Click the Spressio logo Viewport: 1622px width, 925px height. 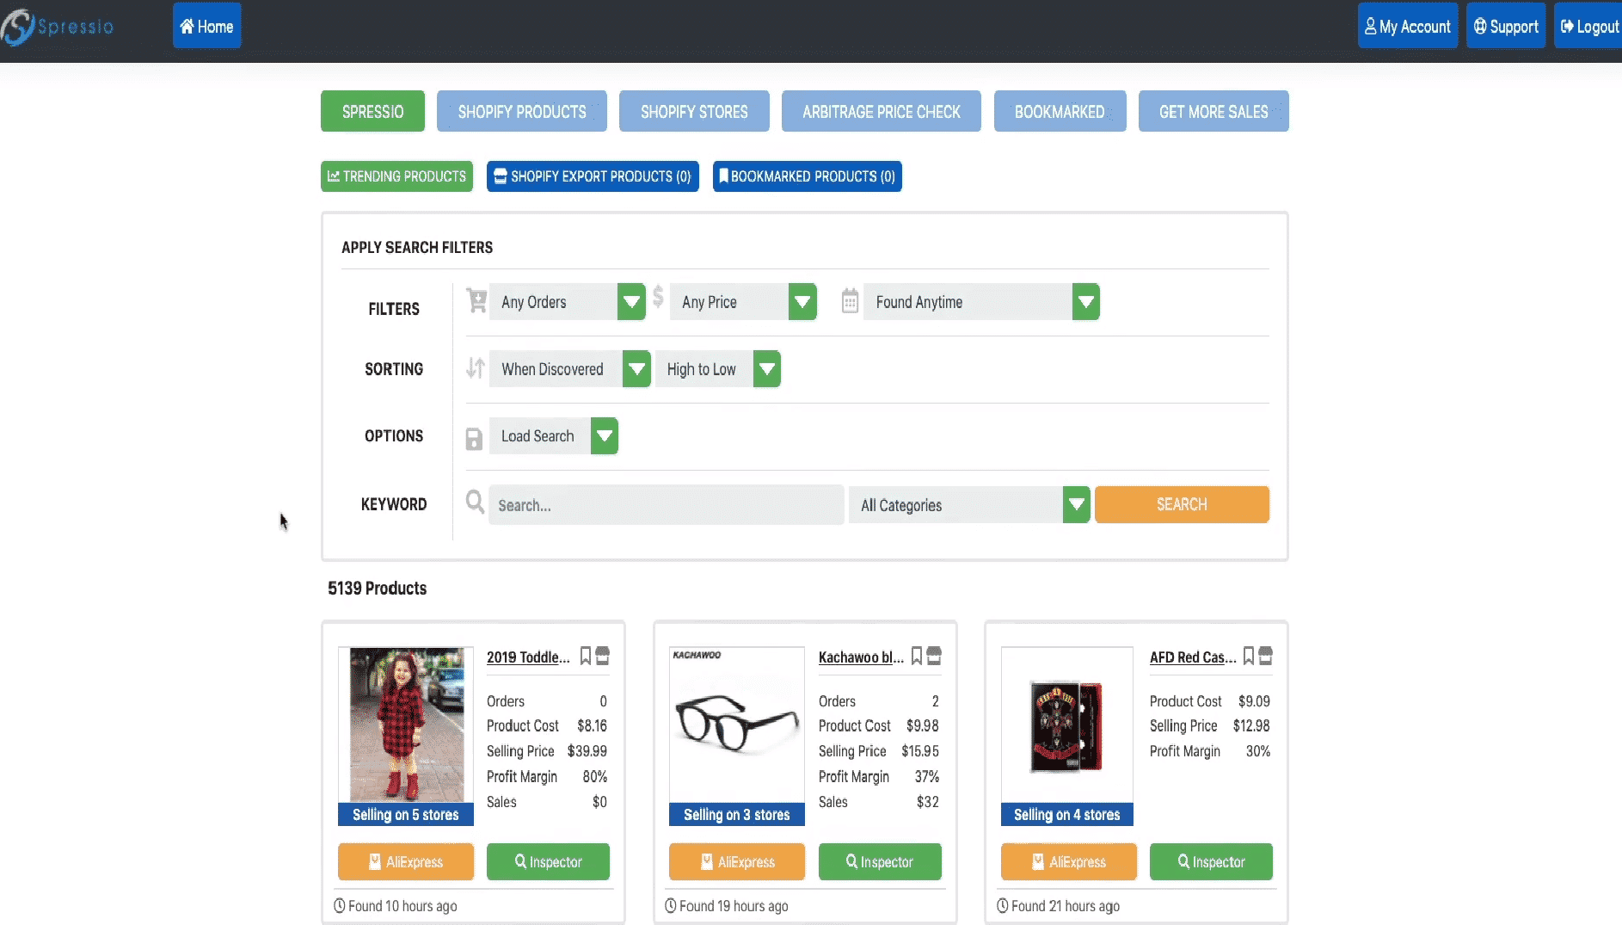click(58, 27)
